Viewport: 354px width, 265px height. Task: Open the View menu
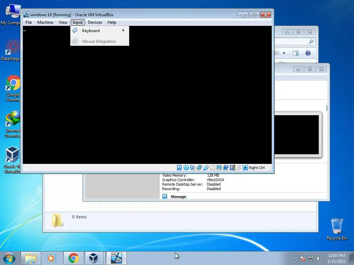point(63,22)
